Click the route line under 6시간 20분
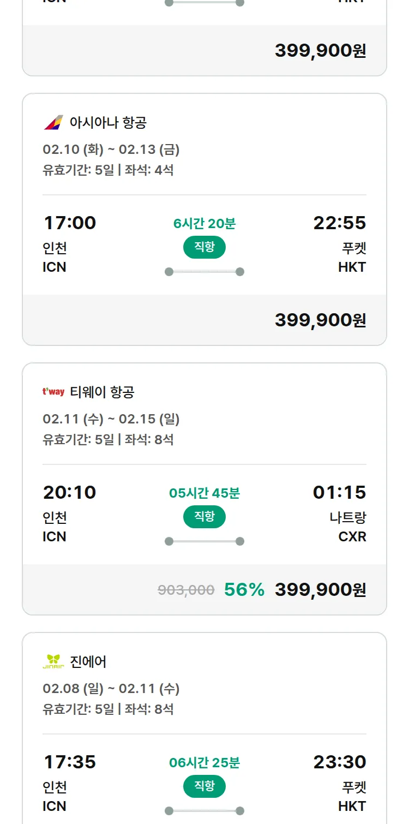Image resolution: width=409 pixels, height=824 pixels. click(204, 272)
